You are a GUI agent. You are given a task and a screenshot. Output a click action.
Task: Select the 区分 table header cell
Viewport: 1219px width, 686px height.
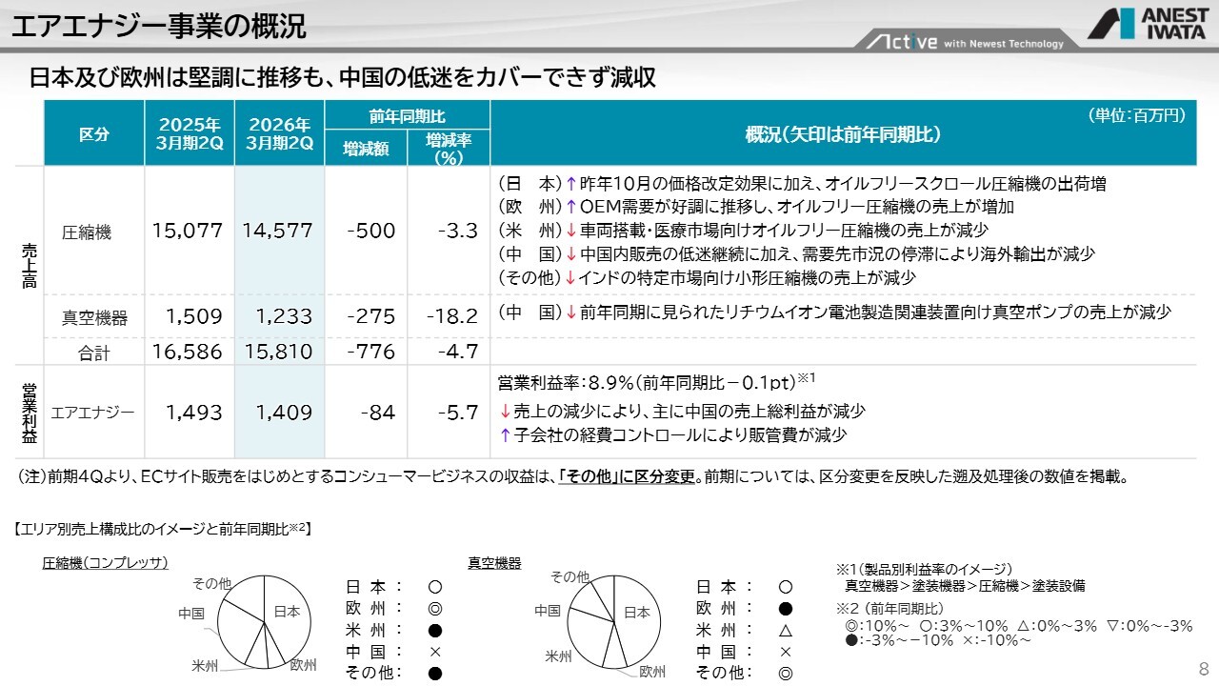point(94,133)
